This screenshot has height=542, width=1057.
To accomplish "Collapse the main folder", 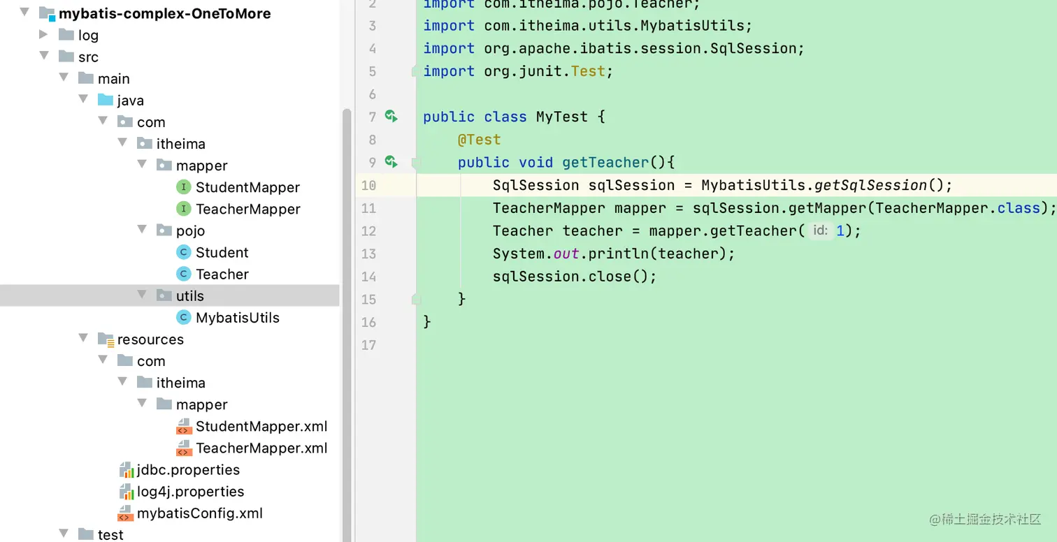I will 64,78.
